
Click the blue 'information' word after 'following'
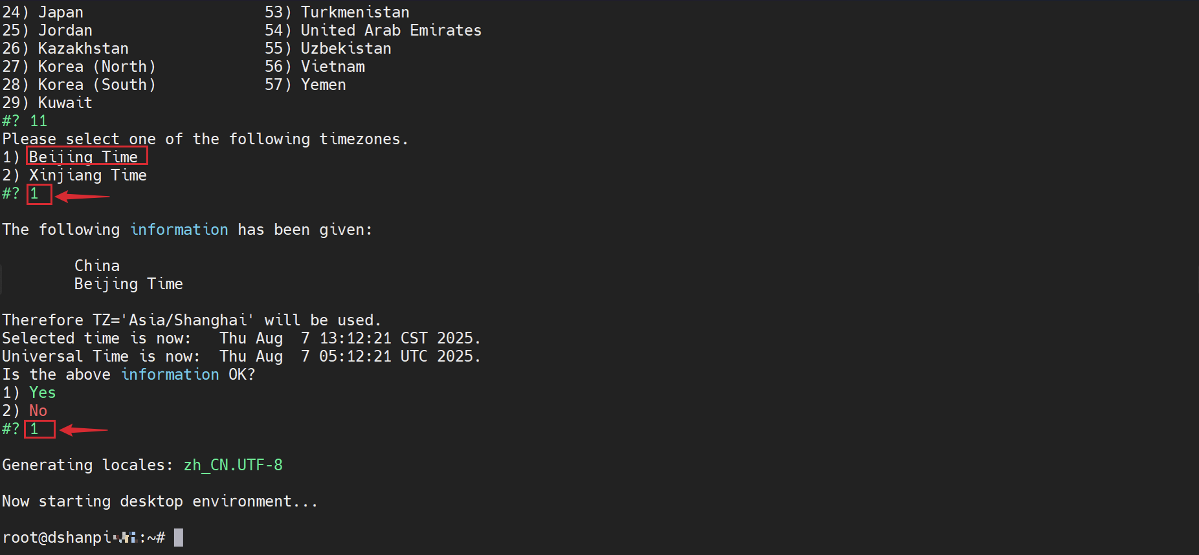[179, 230]
